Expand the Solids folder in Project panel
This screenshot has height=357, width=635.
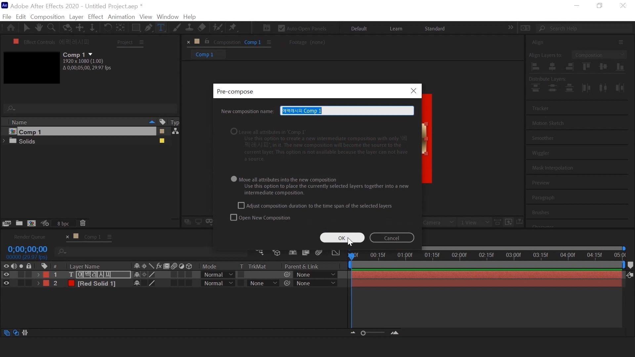pyautogui.click(x=4, y=141)
